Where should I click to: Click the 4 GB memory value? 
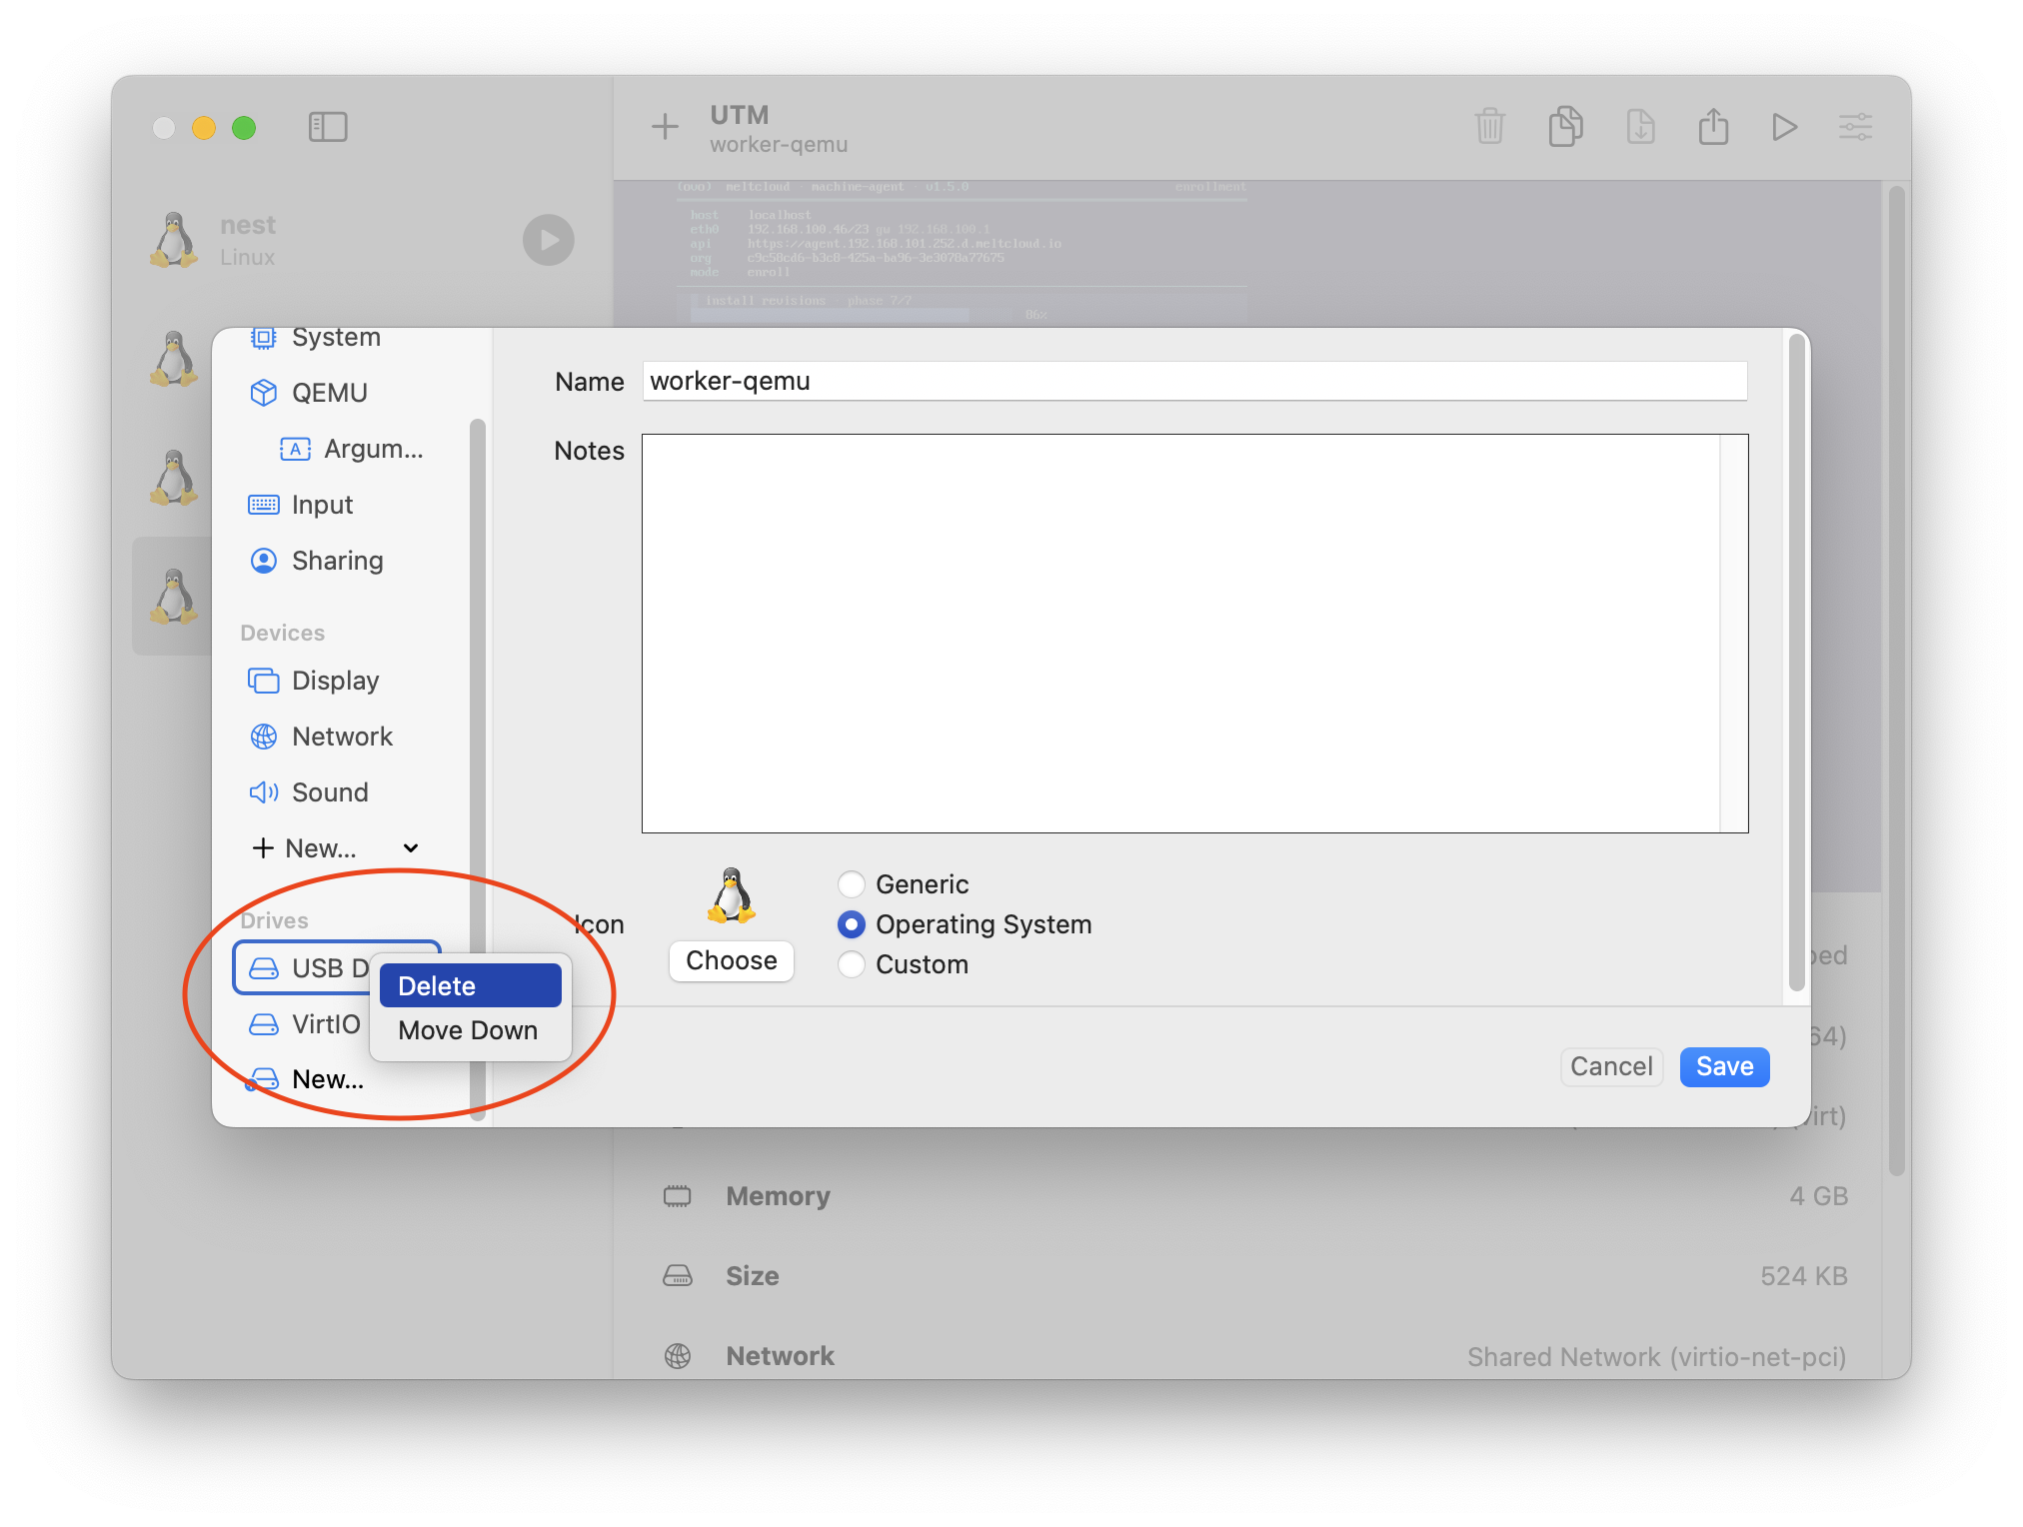tap(1818, 1196)
